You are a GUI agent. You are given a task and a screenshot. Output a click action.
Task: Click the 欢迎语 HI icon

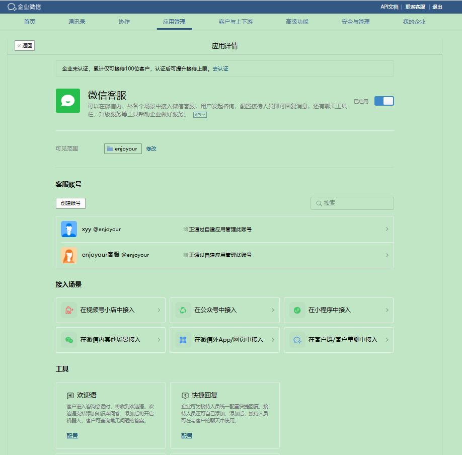tap(70, 395)
